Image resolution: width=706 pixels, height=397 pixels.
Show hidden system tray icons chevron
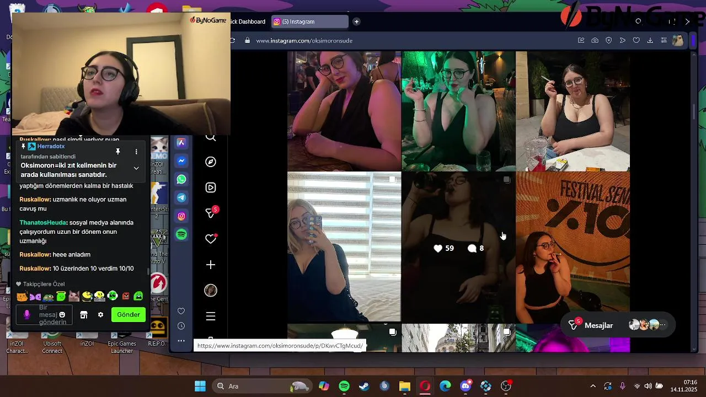(593, 386)
